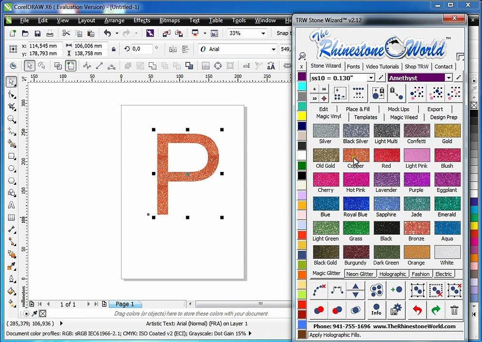Click the Contact tab
Viewport: 482px width, 342px height.
[x=443, y=66]
